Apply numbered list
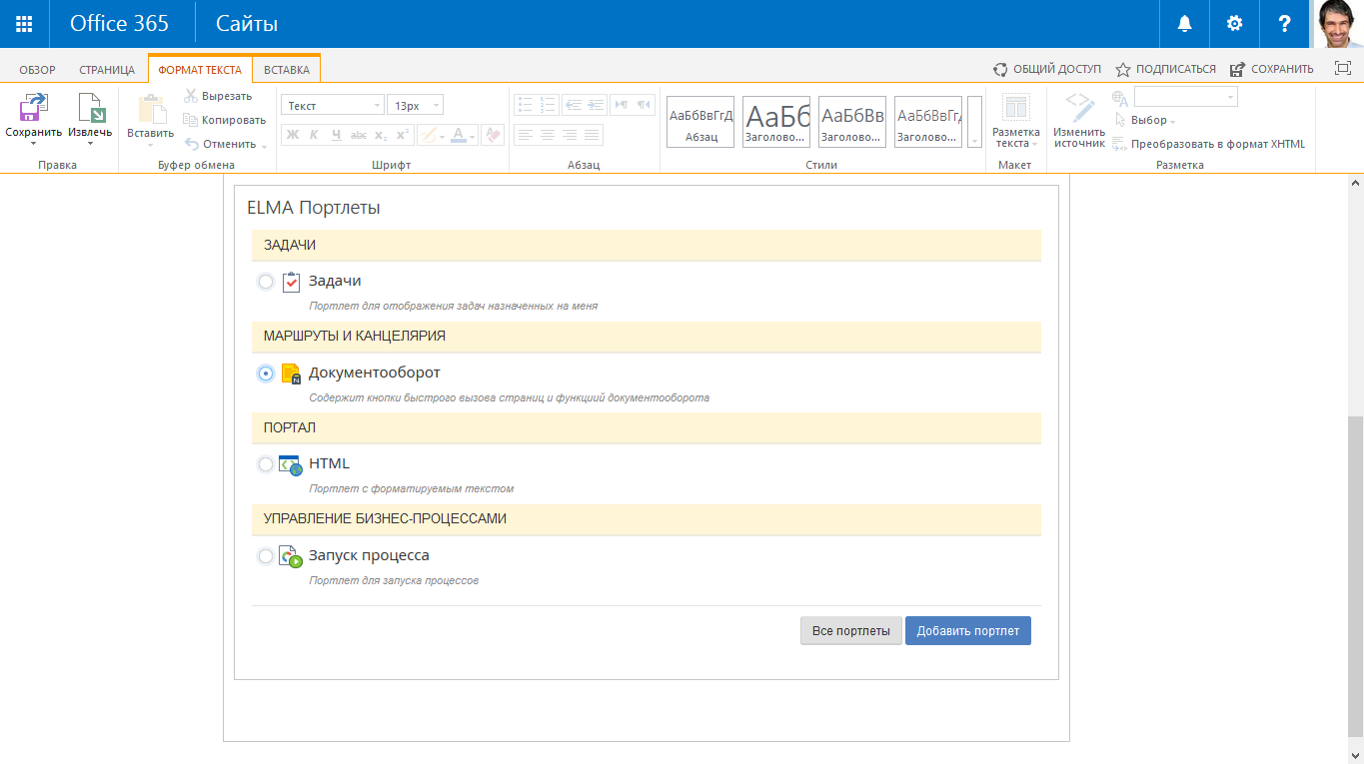Image resolution: width=1364 pixels, height=764 pixels. 547,105
